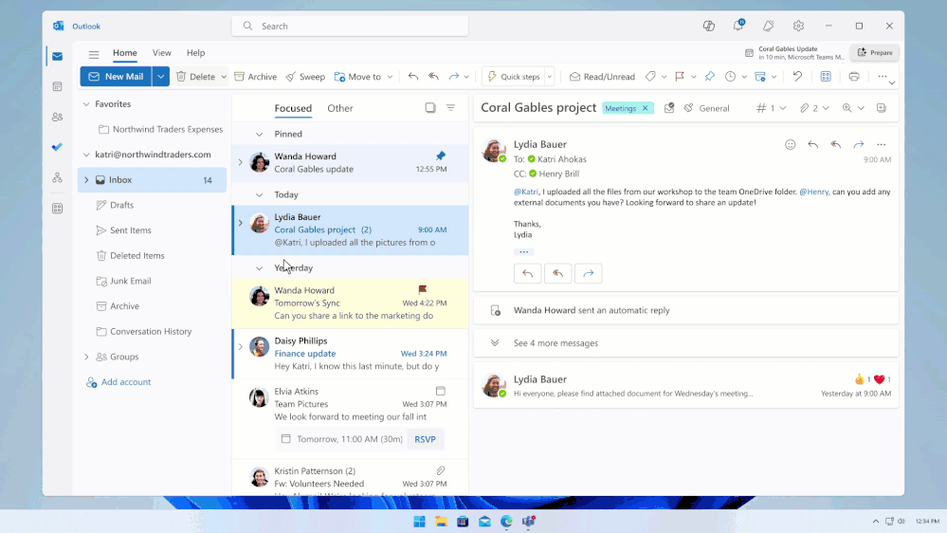Click the zoom magnifier icon in reading pane
Image resolution: width=947 pixels, height=533 pixels.
click(x=847, y=107)
